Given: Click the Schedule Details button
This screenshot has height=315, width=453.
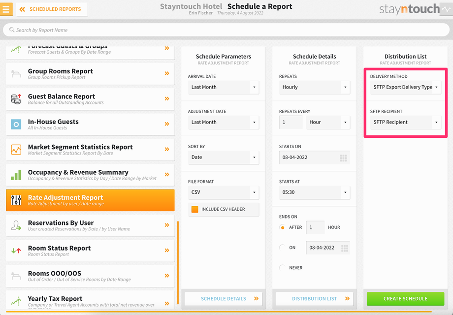Looking at the screenshot, I should pyautogui.click(x=224, y=299).
